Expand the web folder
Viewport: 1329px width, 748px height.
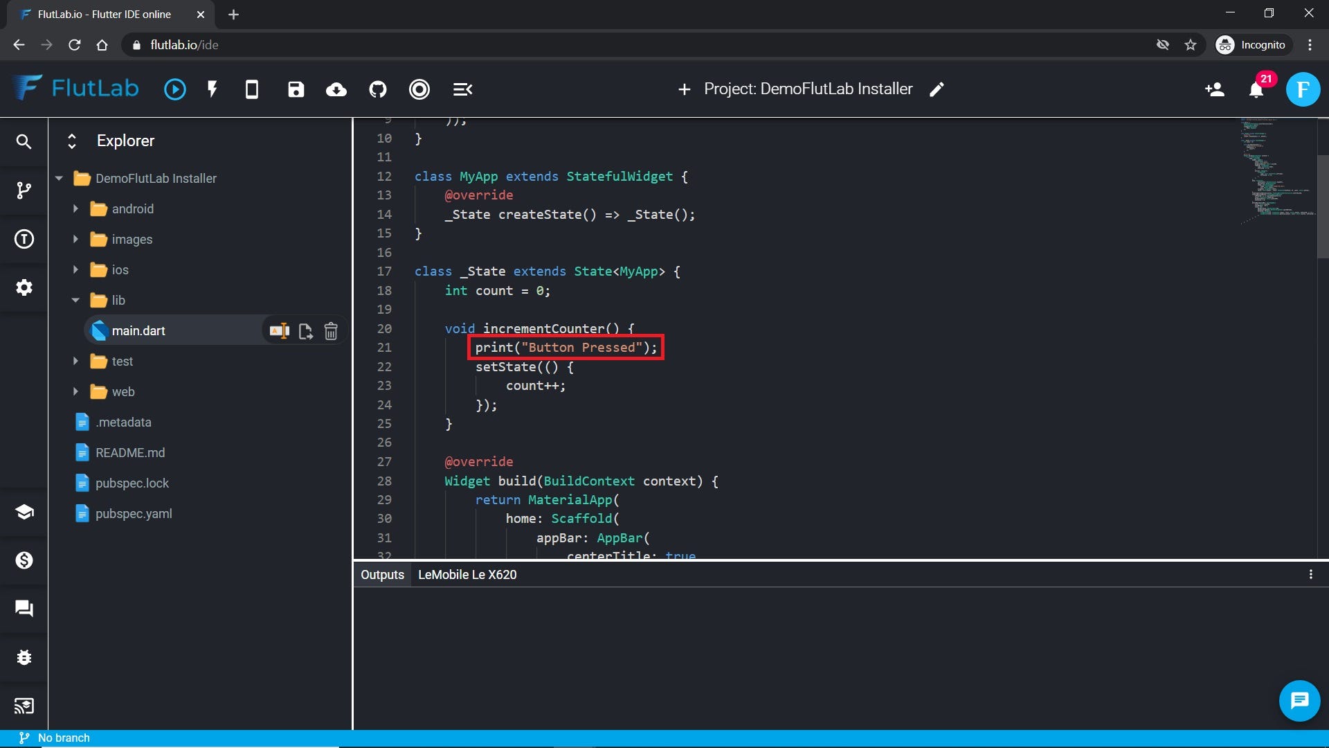[x=75, y=392]
